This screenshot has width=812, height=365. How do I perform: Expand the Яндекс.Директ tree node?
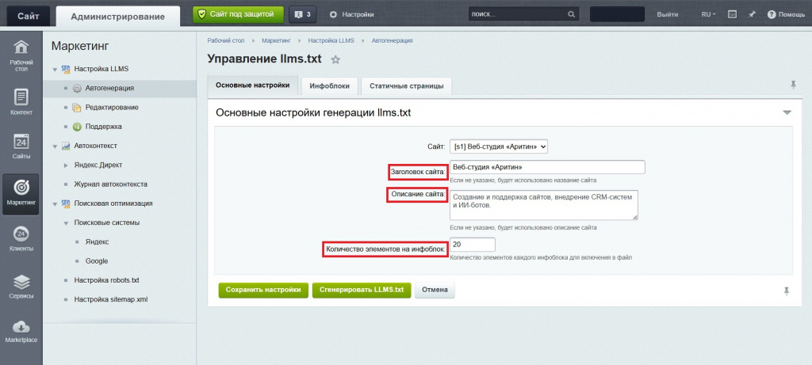coord(66,165)
